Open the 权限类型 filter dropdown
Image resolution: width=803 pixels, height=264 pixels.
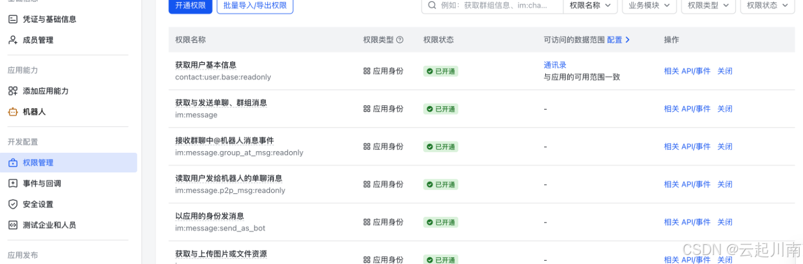pos(708,6)
